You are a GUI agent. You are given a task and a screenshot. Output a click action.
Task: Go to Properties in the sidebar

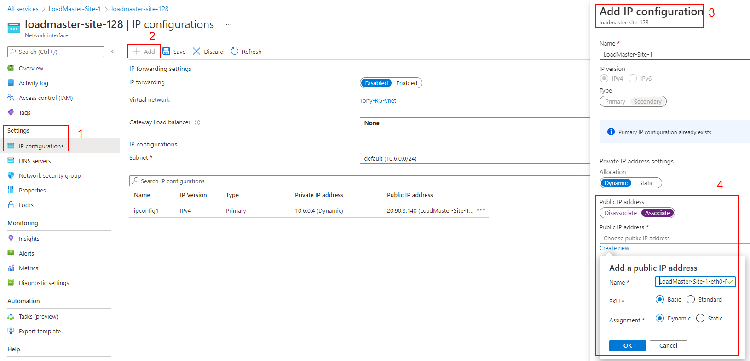[x=32, y=190]
